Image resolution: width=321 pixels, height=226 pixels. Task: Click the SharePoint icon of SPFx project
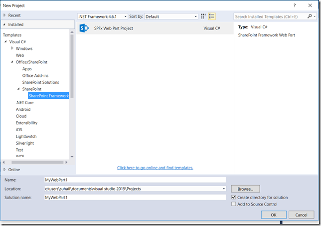pos(84,28)
